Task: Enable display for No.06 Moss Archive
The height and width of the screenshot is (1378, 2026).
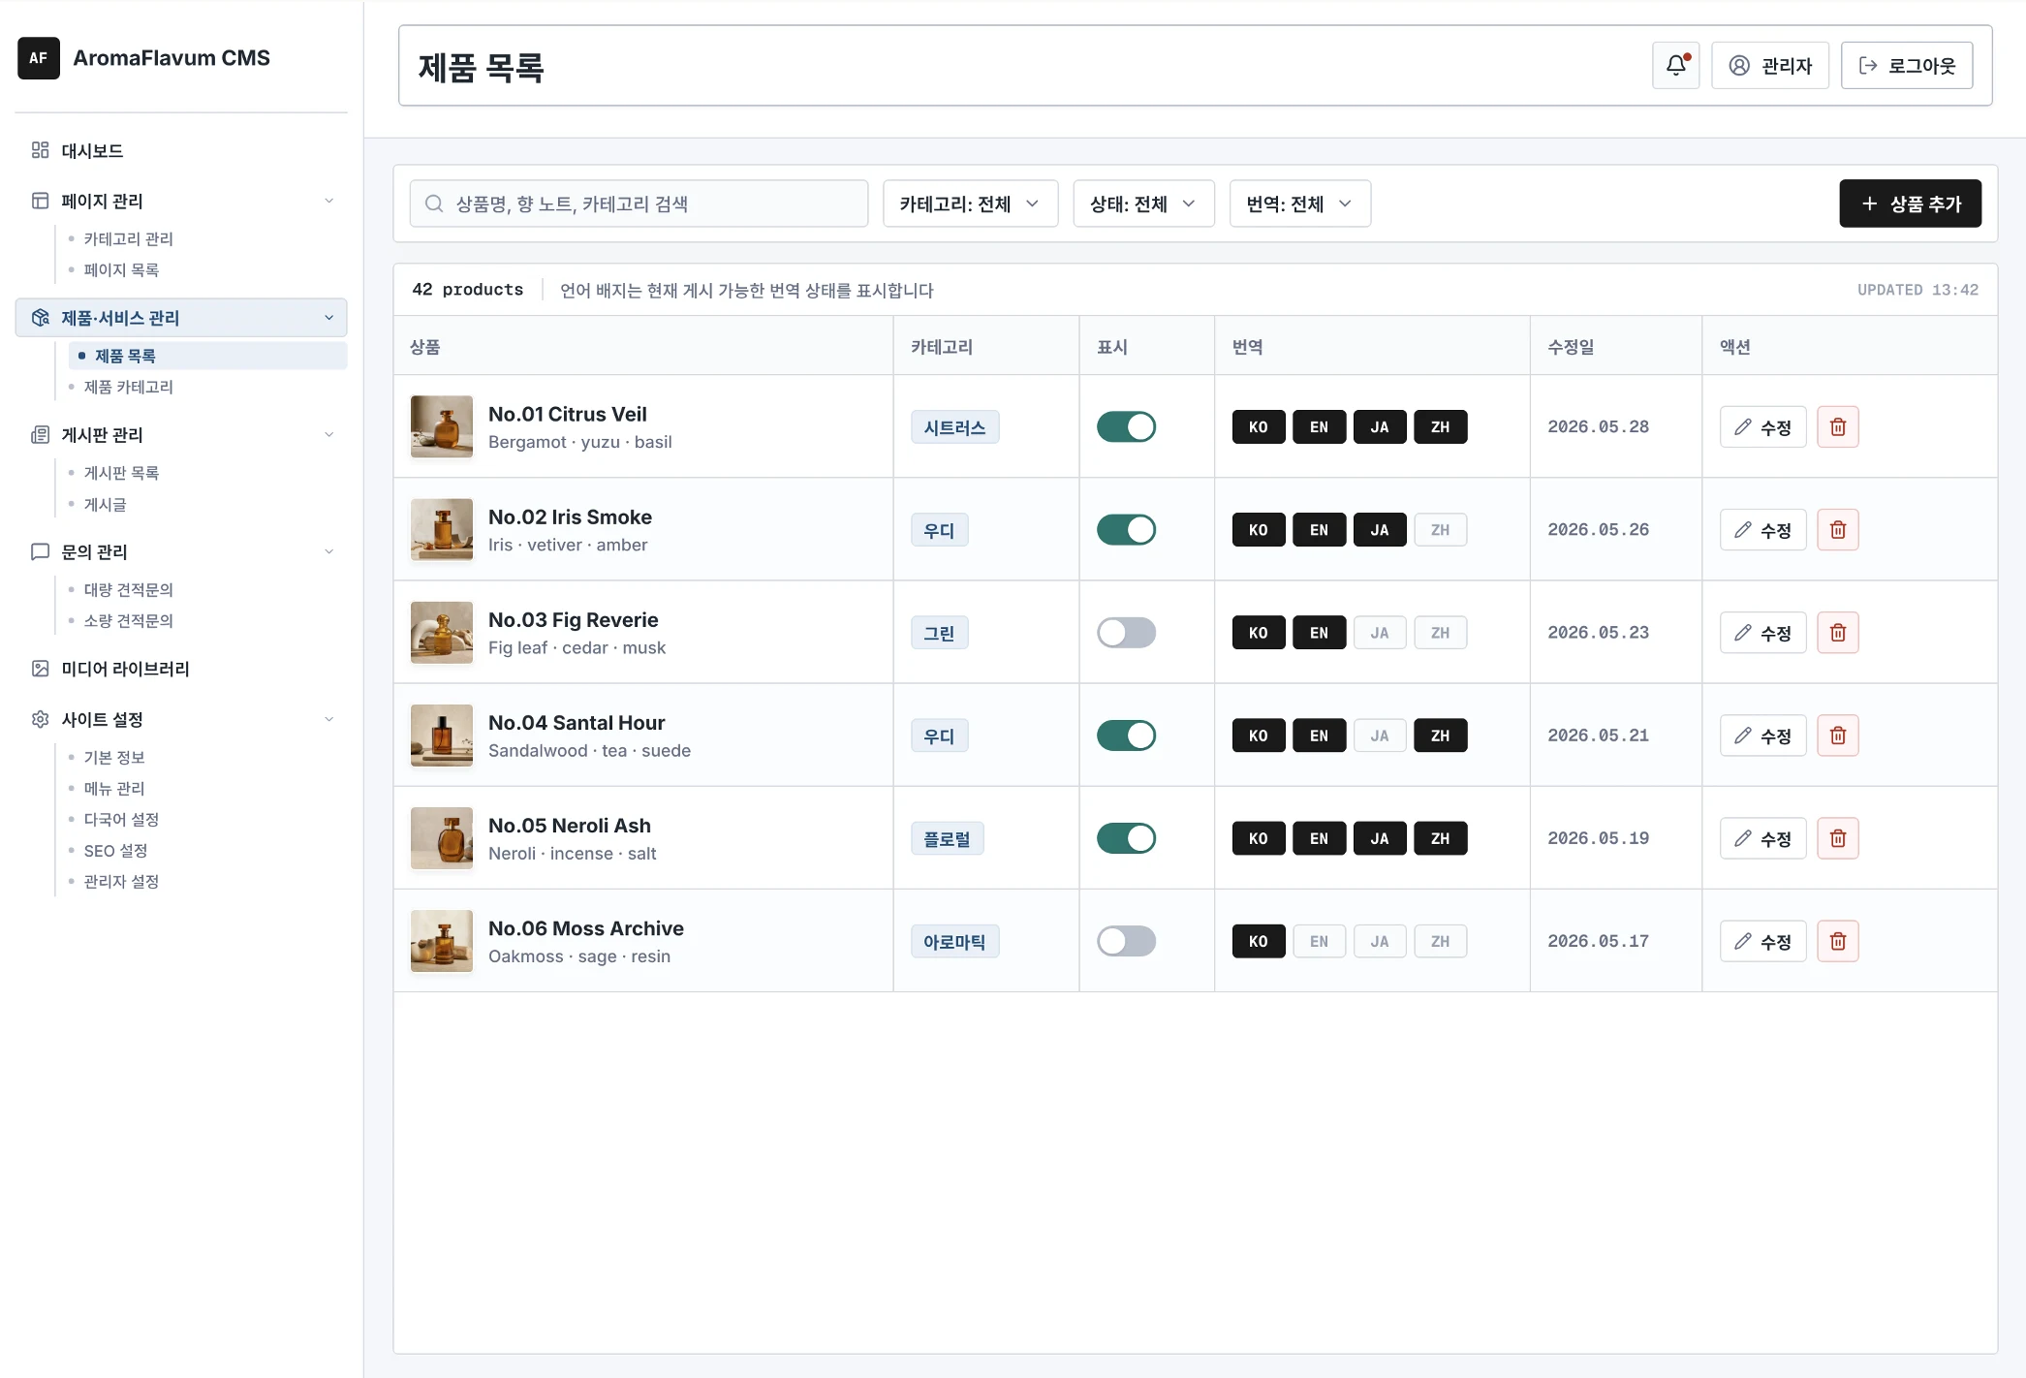Action: pos(1126,941)
